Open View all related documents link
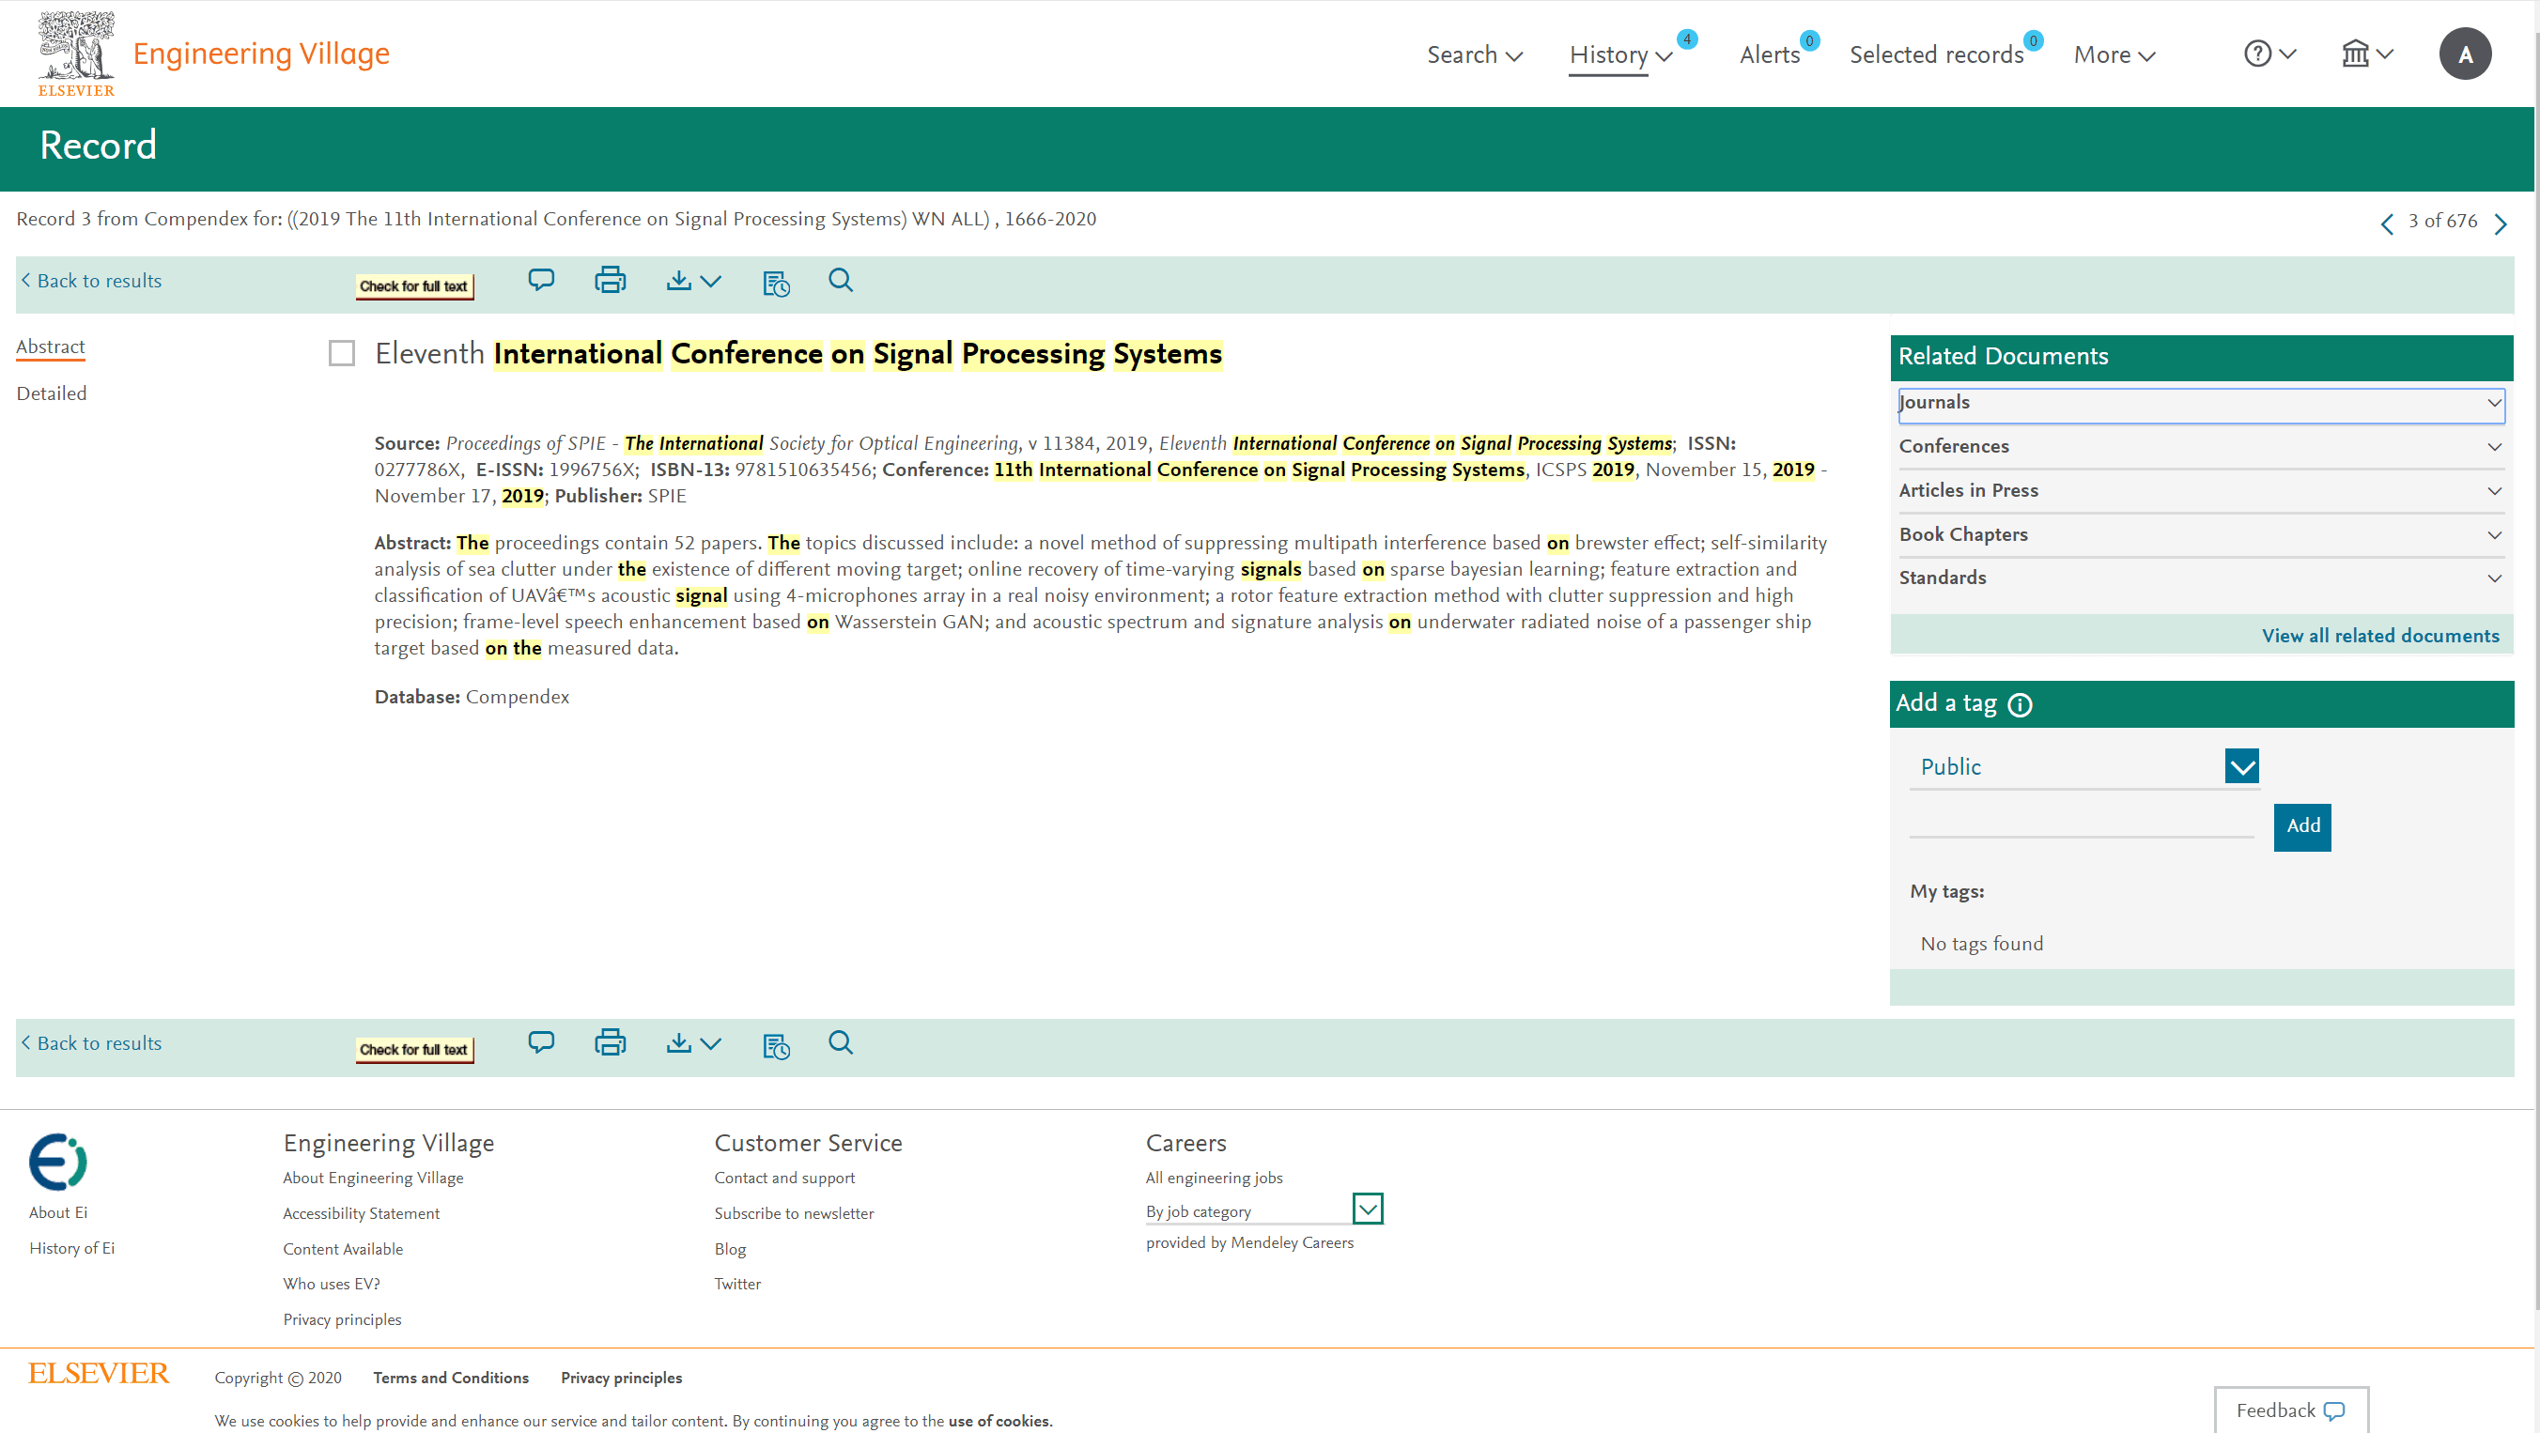Viewport: 2540px width, 1433px height. pos(2380,636)
